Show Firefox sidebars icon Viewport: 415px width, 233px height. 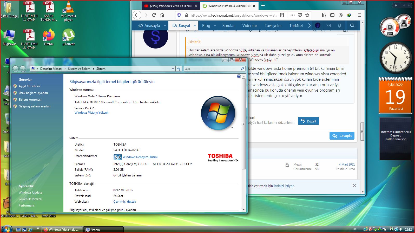point(332,15)
